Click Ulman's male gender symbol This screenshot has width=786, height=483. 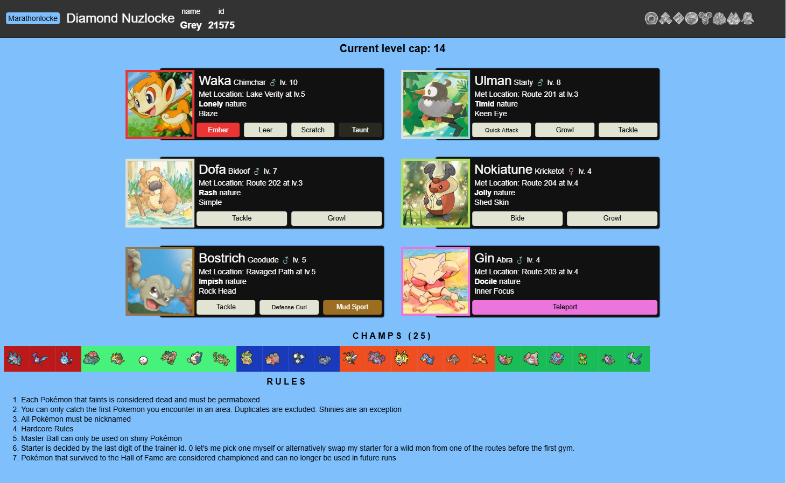pyautogui.click(x=541, y=82)
